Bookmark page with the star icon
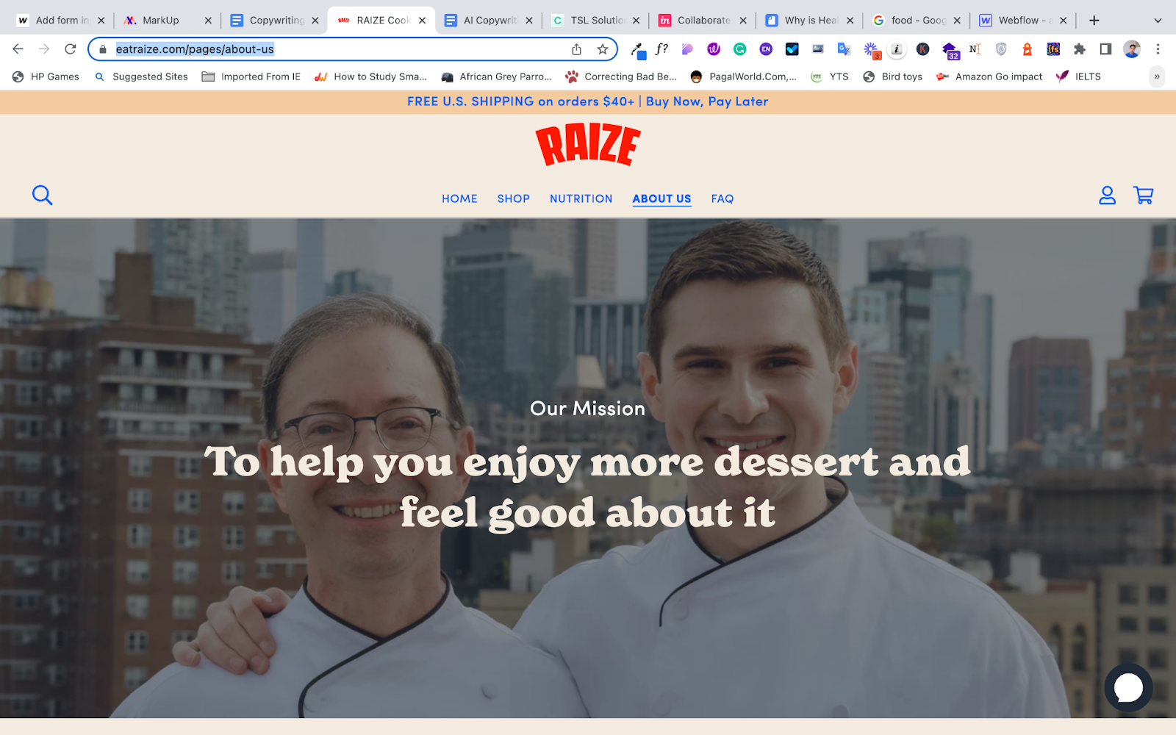 (603, 49)
